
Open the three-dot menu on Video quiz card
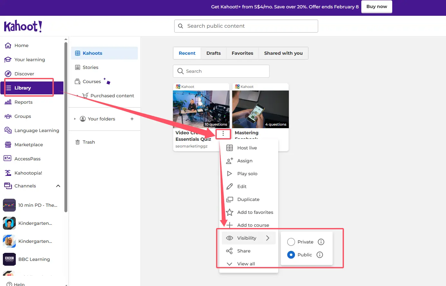click(x=223, y=133)
